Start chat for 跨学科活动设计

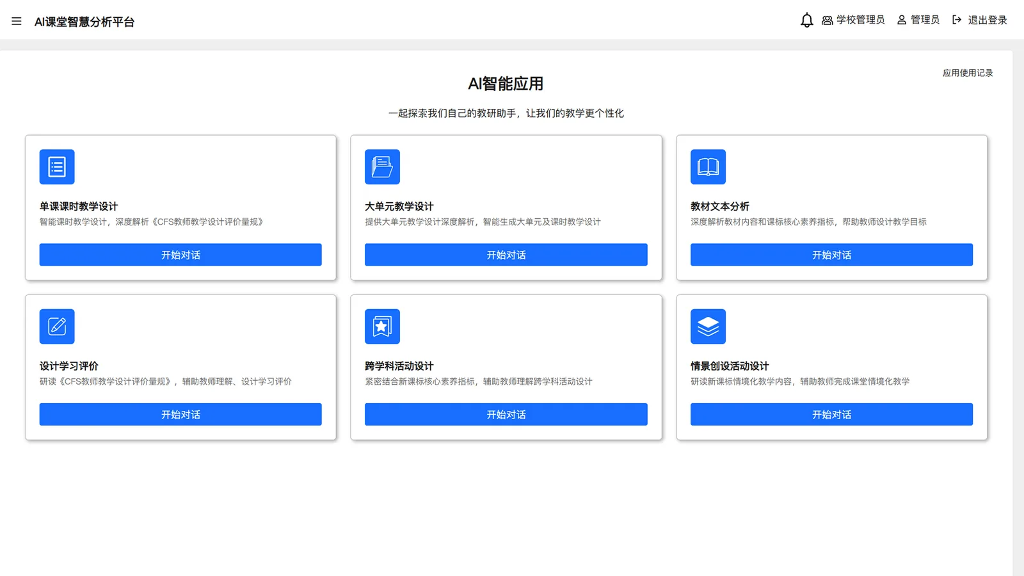coord(506,414)
